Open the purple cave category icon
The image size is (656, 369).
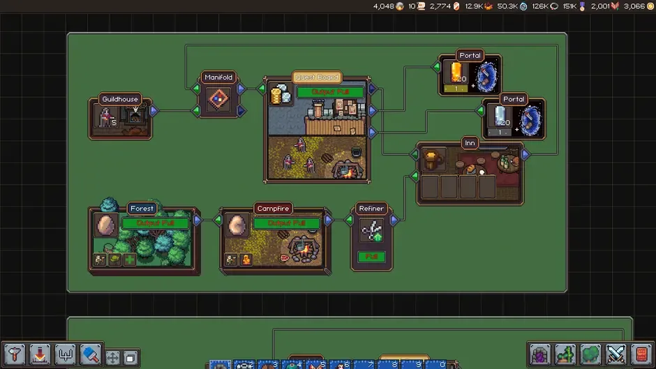tap(539, 355)
